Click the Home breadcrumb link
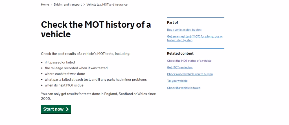This screenshot has height=125, width=289. pos(45,5)
